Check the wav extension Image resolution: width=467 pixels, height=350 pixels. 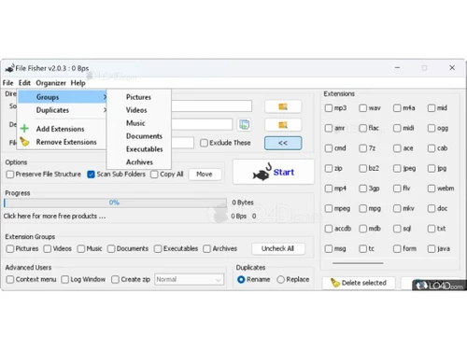point(362,108)
